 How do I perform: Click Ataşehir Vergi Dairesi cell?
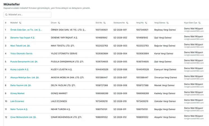pyautogui.click(x=165, y=117)
